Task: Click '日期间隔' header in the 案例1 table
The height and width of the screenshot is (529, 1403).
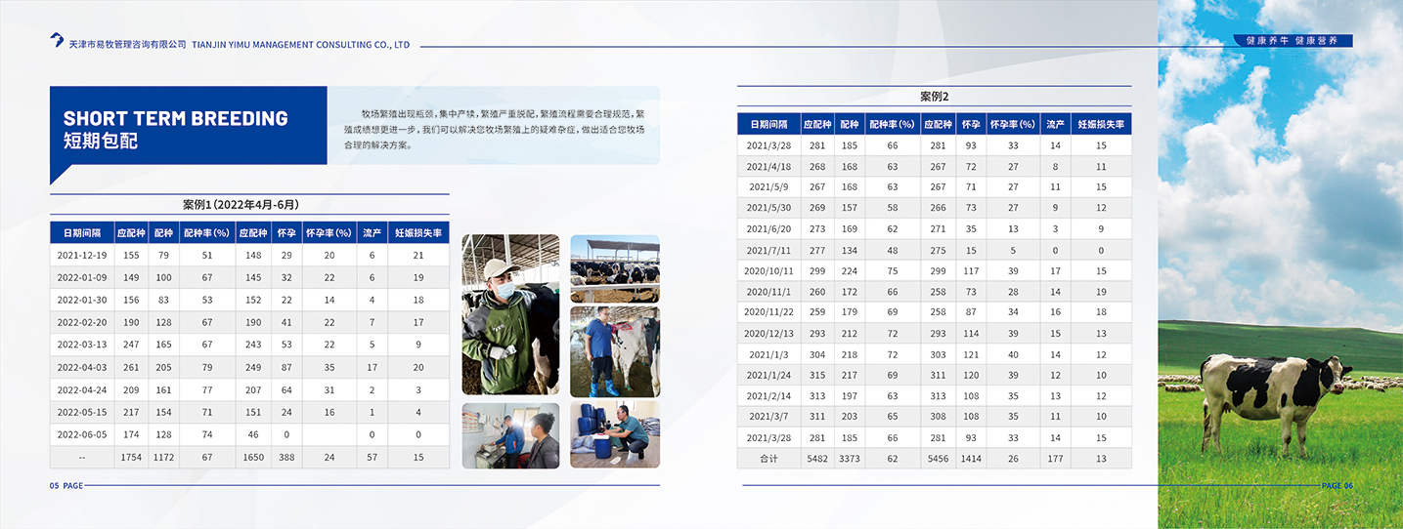Action: coord(82,233)
